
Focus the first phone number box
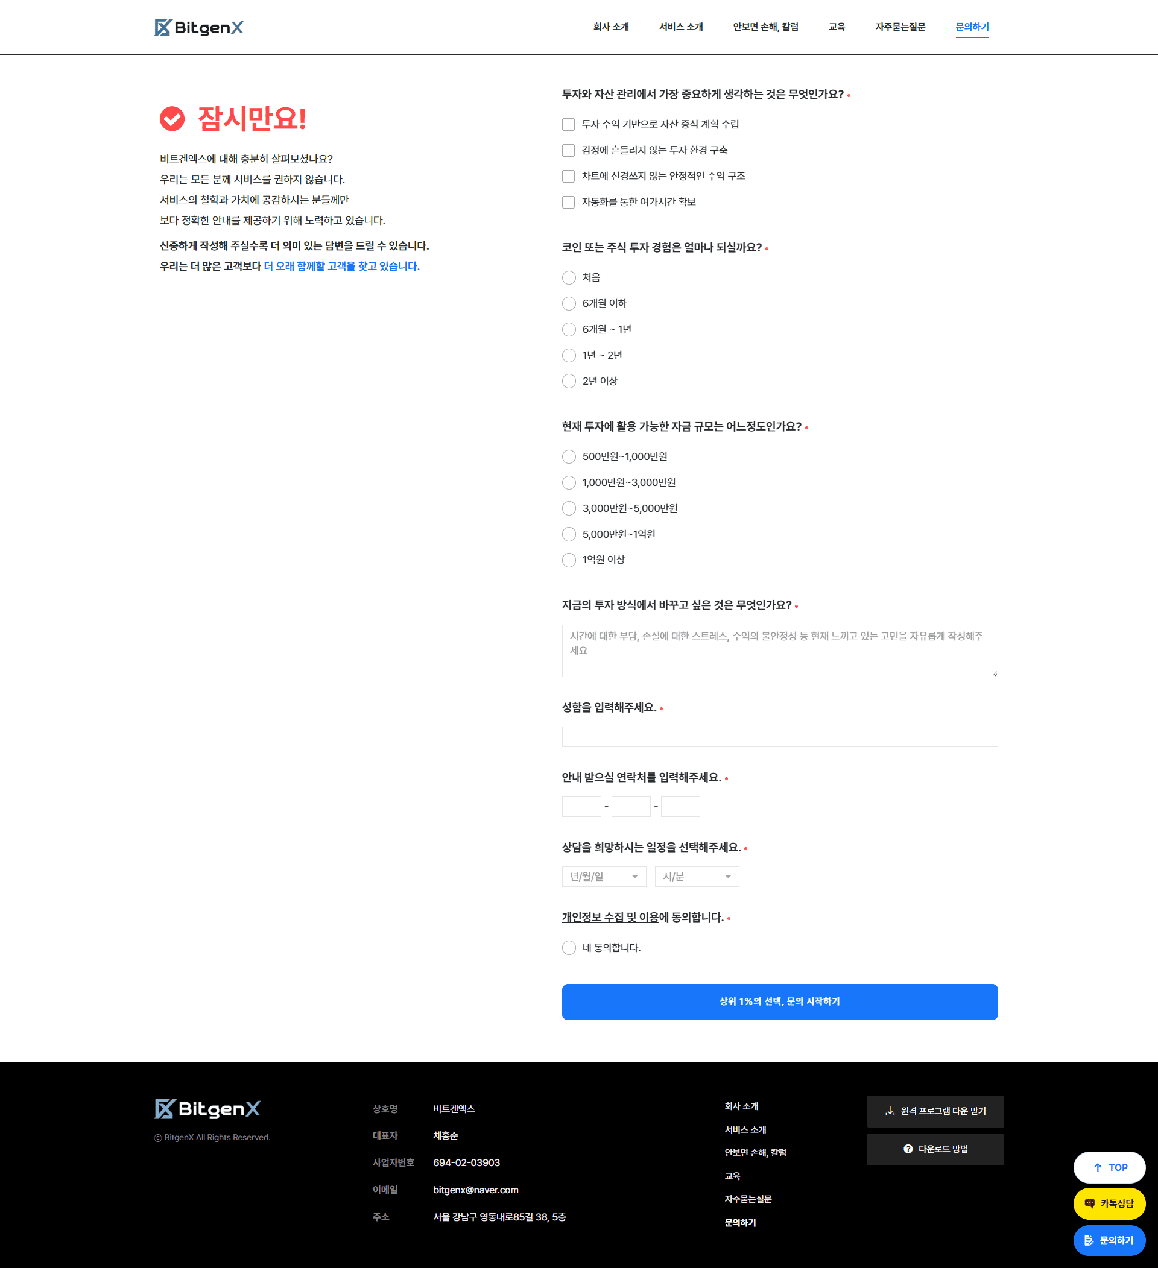tap(581, 807)
